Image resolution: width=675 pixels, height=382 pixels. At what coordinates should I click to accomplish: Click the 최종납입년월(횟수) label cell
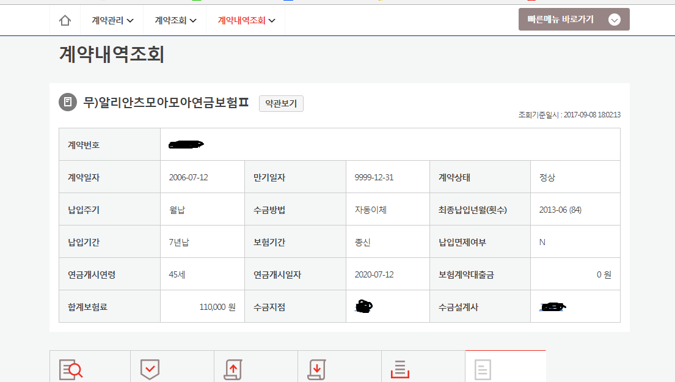[x=480, y=210]
